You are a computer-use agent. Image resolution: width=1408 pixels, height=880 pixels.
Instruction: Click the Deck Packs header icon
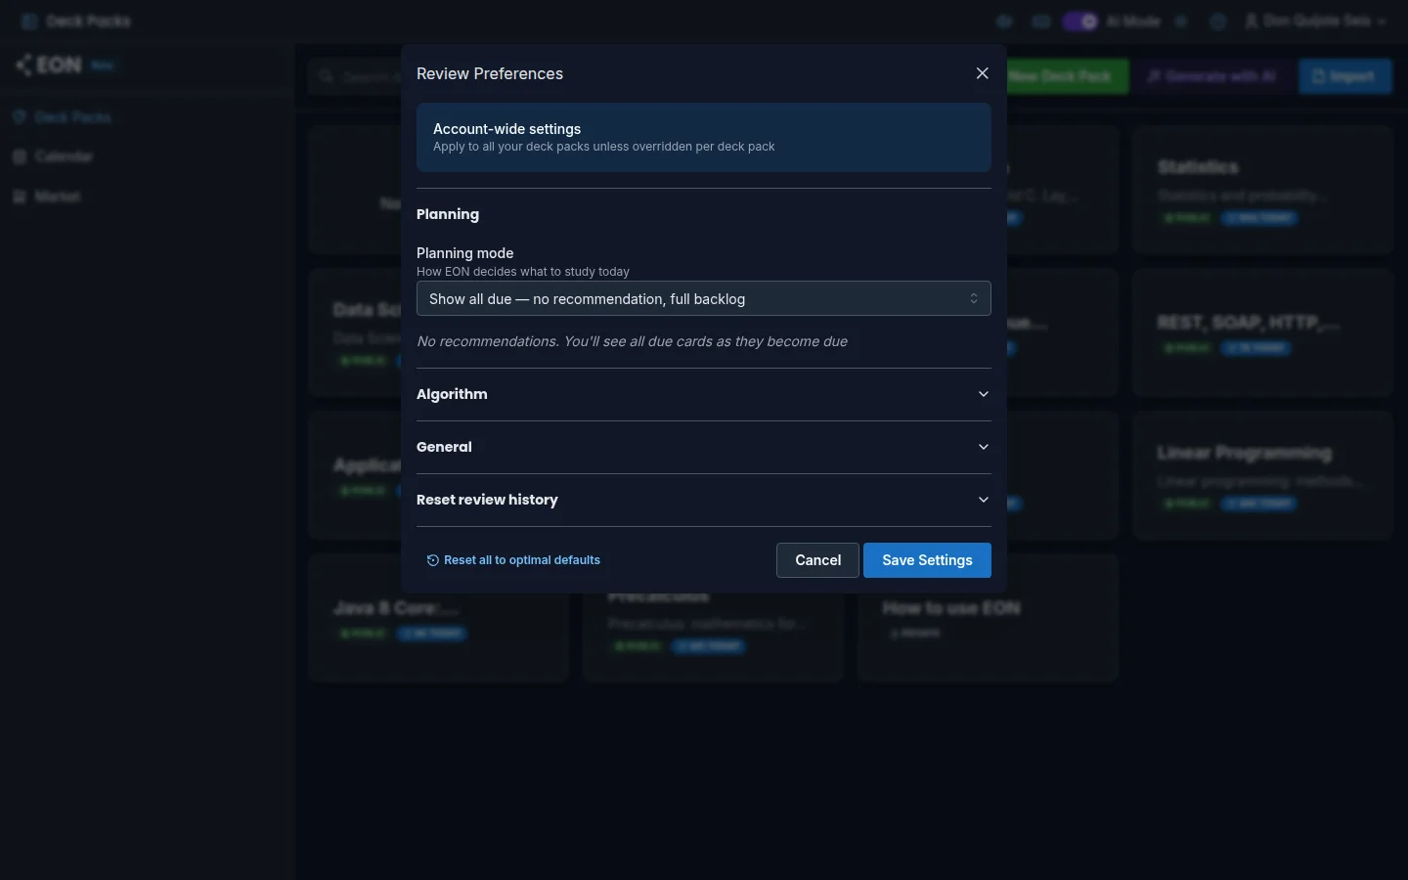tap(28, 22)
